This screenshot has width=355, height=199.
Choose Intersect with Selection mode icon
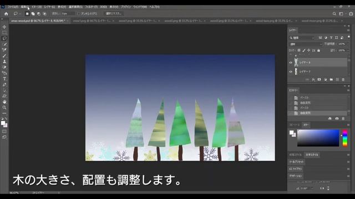[x=44, y=14]
